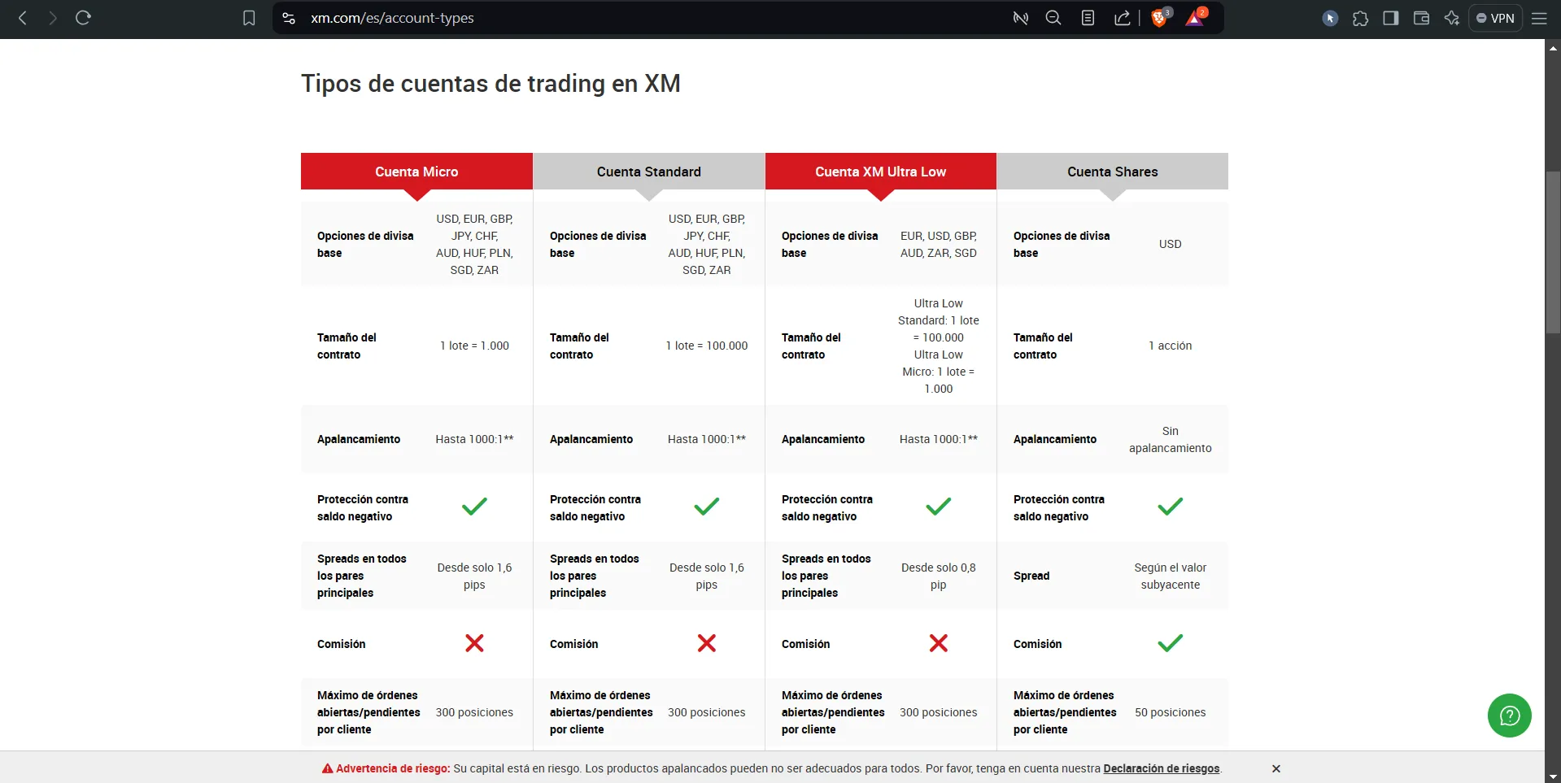Click Cuenta Shares negative balance protection checkmark
The height and width of the screenshot is (783, 1561).
point(1171,507)
